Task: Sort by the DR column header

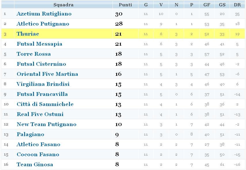Action: pyautogui.click(x=237, y=5)
